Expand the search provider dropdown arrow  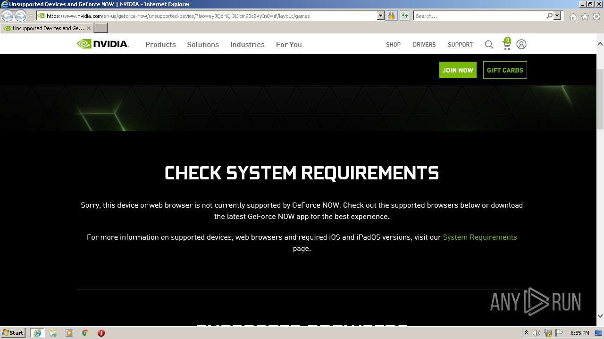[x=557, y=16]
